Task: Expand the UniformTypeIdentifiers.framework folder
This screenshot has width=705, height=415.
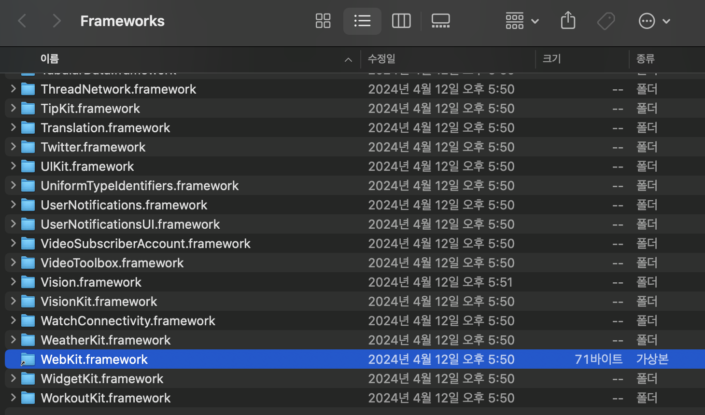Action: 13,185
